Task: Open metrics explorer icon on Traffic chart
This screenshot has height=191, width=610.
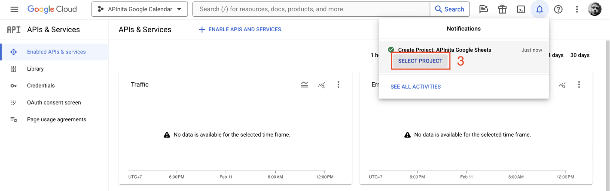Action: [x=321, y=85]
